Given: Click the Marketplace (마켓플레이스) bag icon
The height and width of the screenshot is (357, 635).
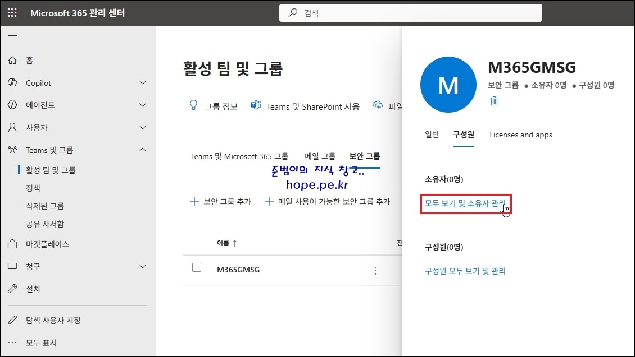Looking at the screenshot, I should pyautogui.click(x=12, y=244).
